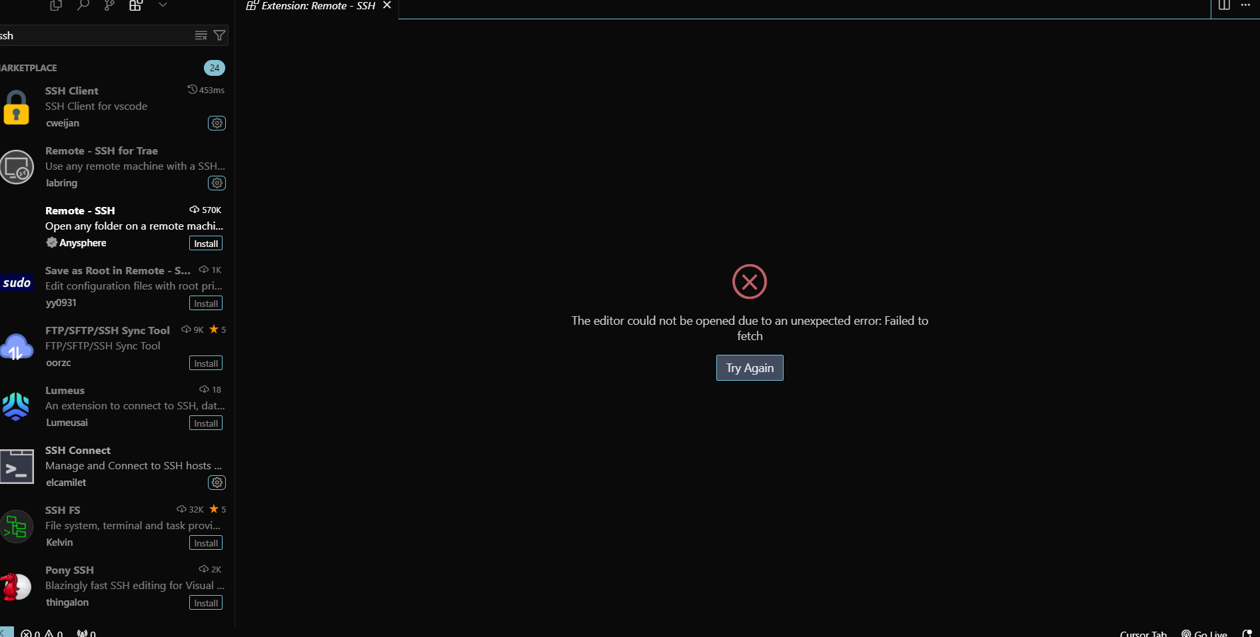Manage Remote - SSH for Trae gear
Image resolution: width=1260 pixels, height=637 pixels.
[217, 183]
